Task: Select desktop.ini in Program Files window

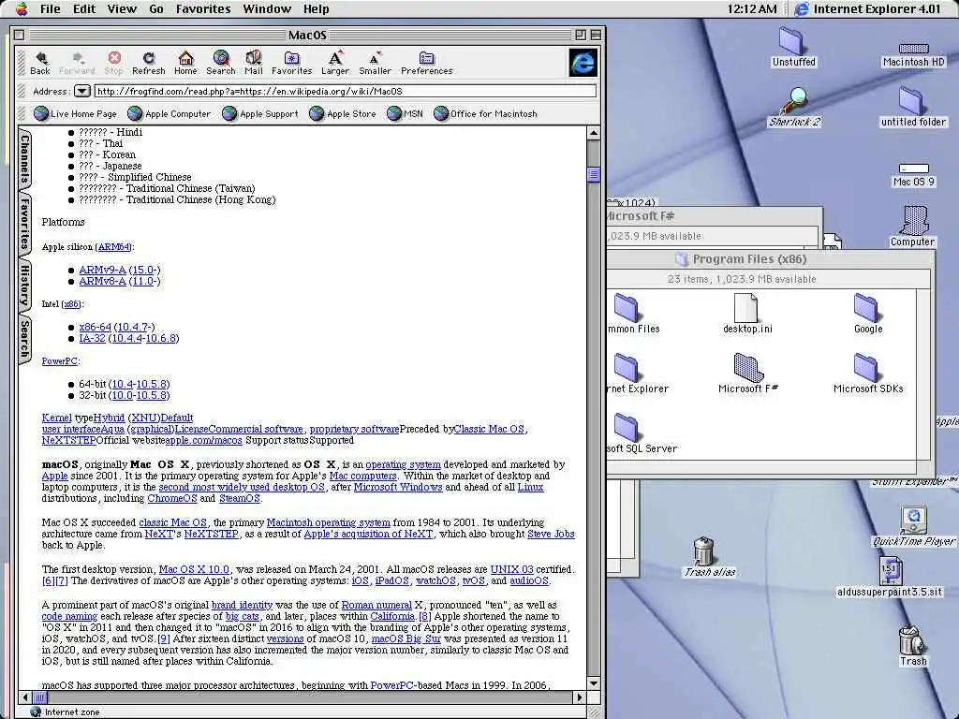Action: coord(747,313)
